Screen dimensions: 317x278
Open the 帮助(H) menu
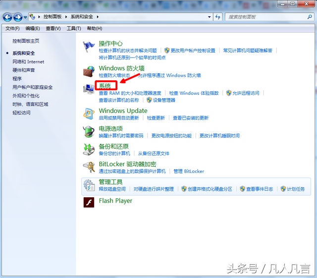click(95, 29)
